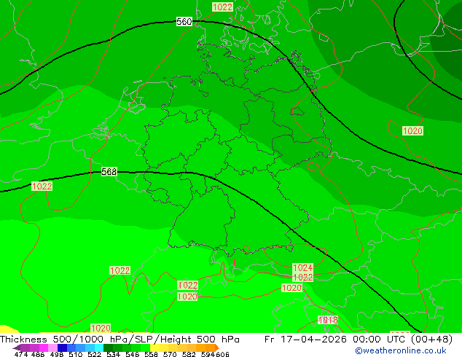
Task: Click the 1020 label just above the word Thickness
Action: pos(101,328)
